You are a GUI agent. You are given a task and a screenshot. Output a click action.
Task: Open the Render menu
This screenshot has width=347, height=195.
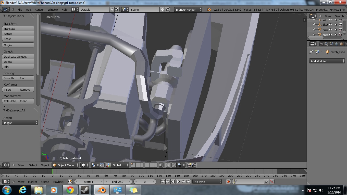click(39, 9)
